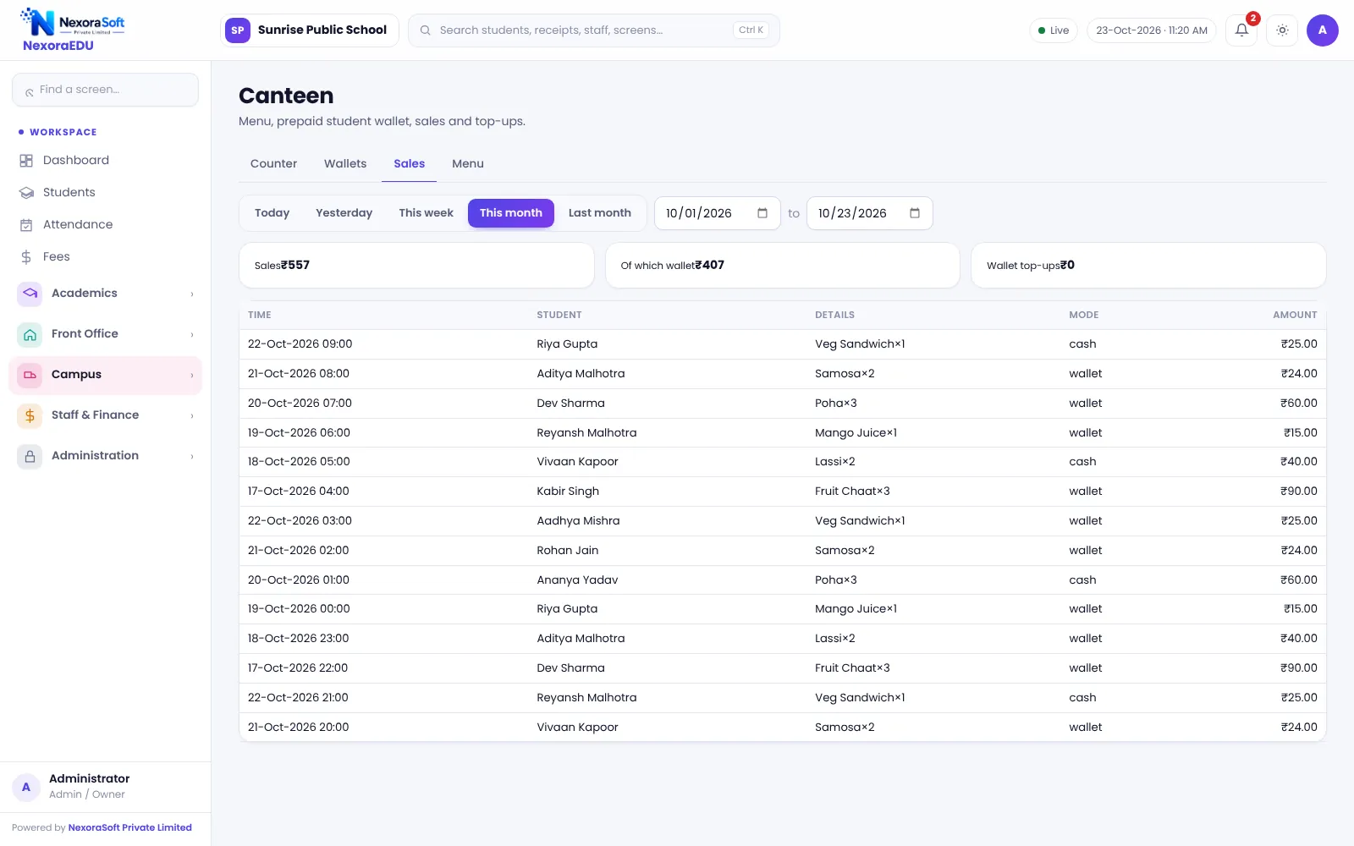Open the user avatar menu

click(1322, 30)
